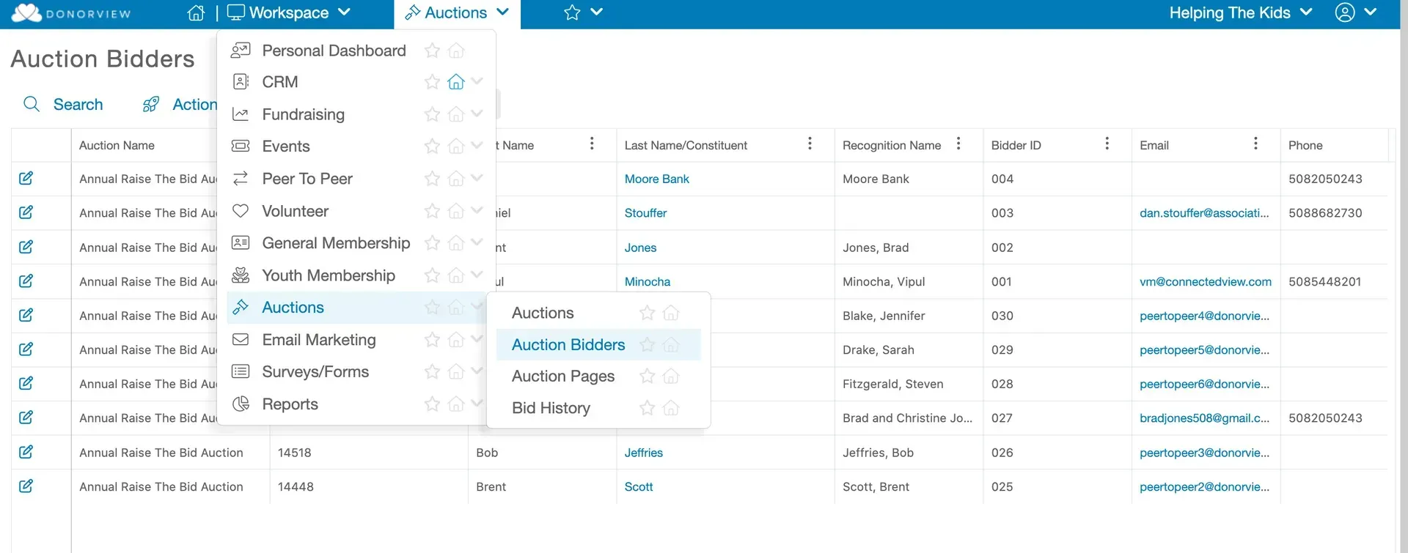Set Auction Pages as the home page
The image size is (1408, 553).
pyautogui.click(x=671, y=376)
